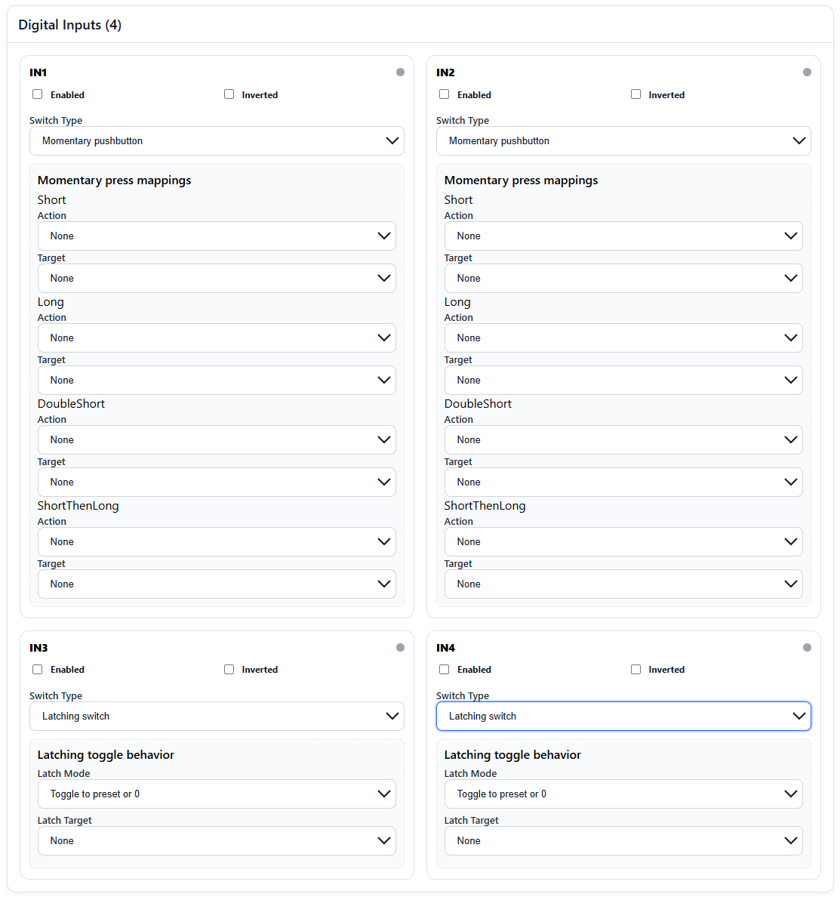Open the Latch Target dropdown for IN4
This screenshot has width=840, height=897.
tap(623, 840)
